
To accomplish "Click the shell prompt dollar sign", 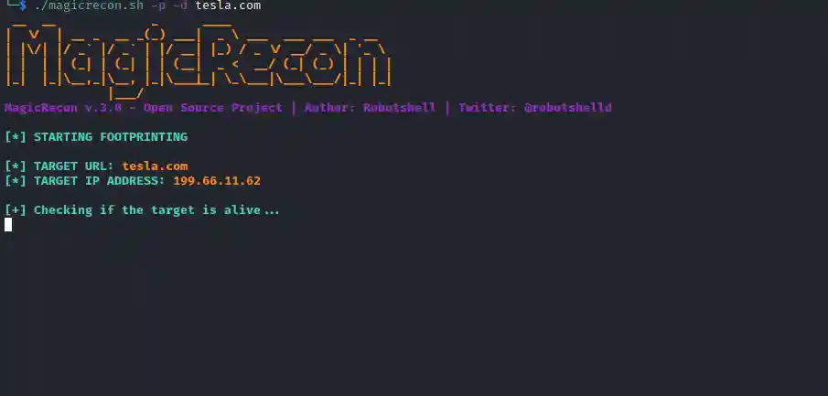I will [23, 5].
